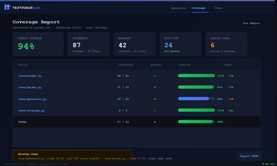The width and height of the screenshot is (277, 166).
Task: Select the Missing Lines 6 card
Action: [x=226, y=44]
